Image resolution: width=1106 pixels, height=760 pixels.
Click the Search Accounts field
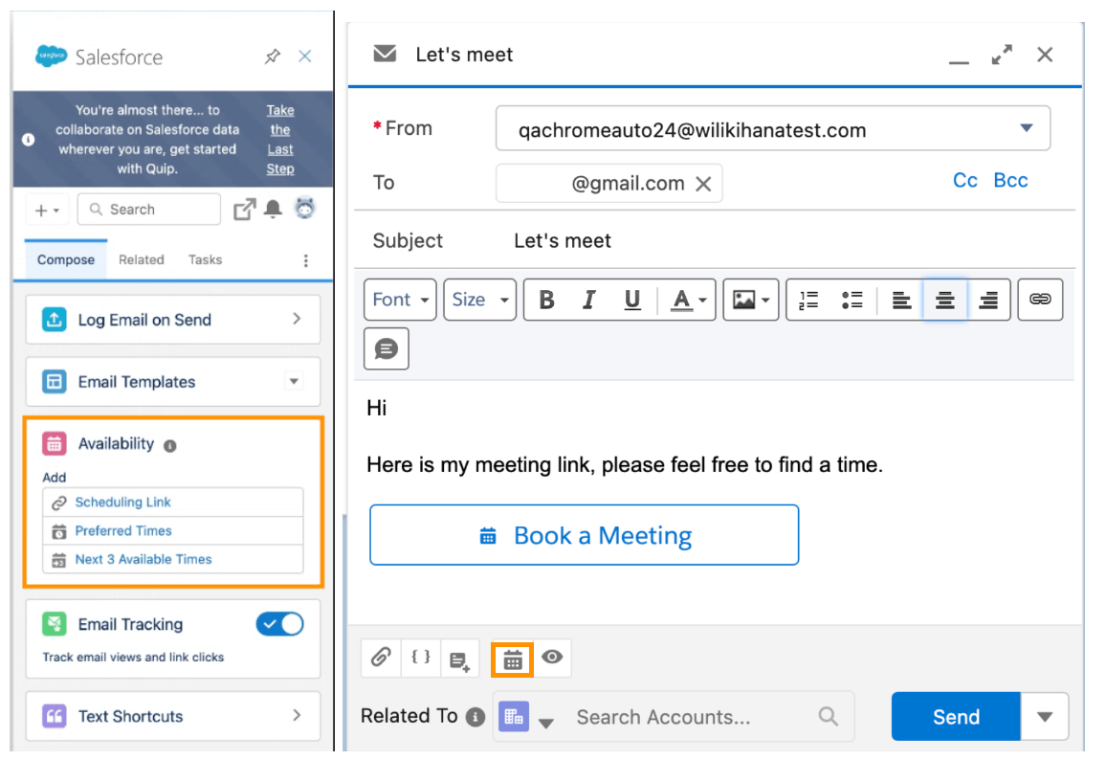(x=705, y=717)
